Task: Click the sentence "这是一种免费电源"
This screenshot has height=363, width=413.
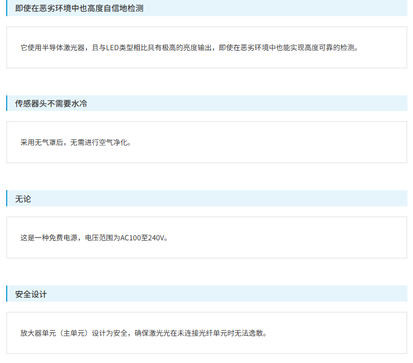Action: click(x=49, y=238)
